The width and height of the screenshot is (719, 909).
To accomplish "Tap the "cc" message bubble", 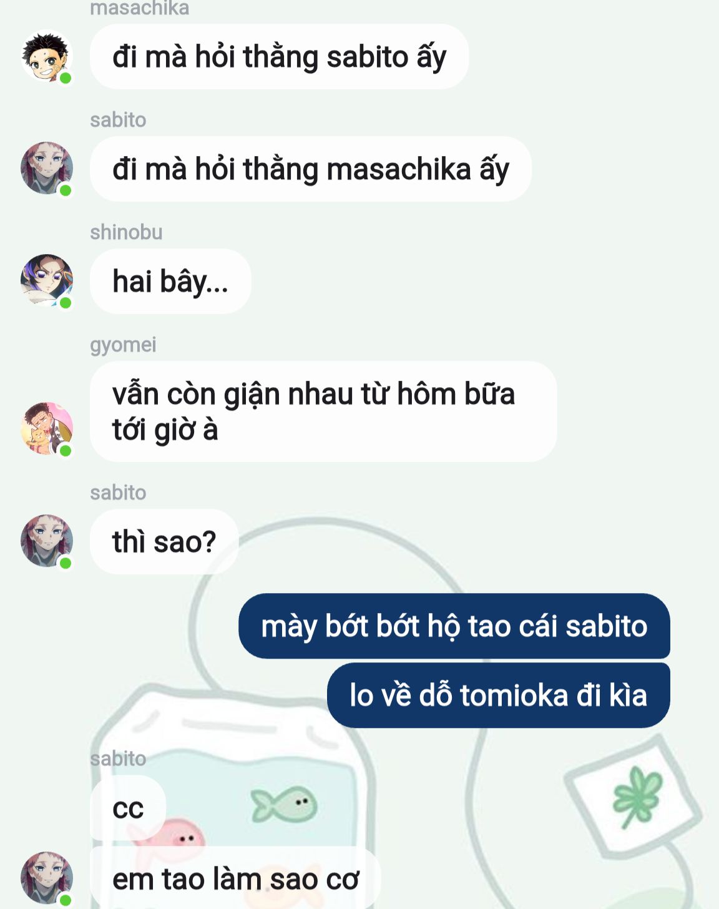I will (128, 808).
